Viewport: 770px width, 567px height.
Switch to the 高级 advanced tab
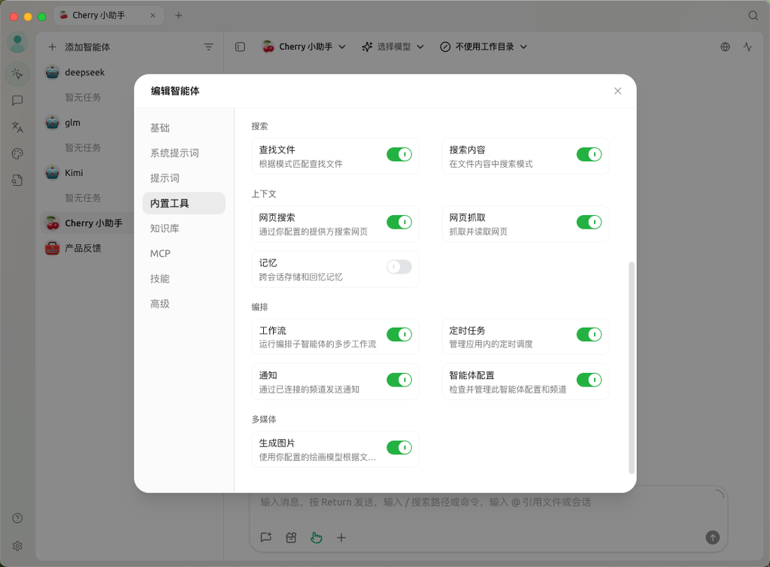click(x=183, y=304)
